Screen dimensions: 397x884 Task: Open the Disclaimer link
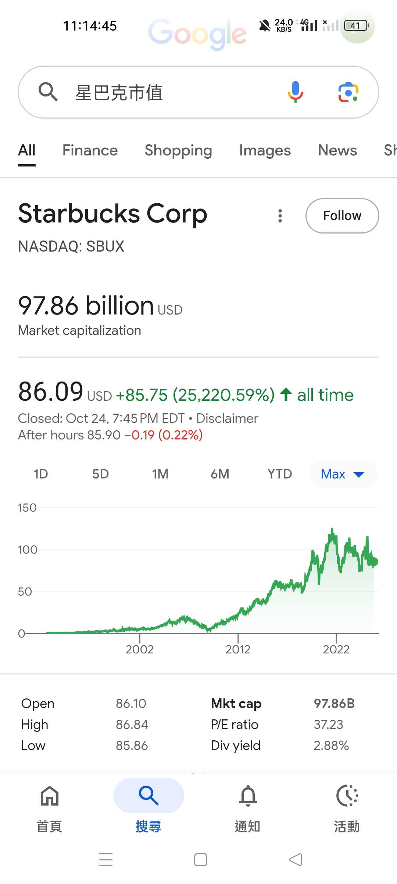click(227, 418)
